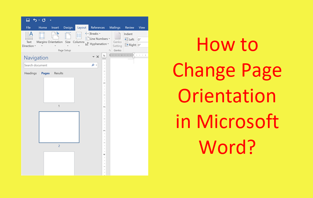This screenshot has width=313, height=198.
Task: Click the Undo icon
Action: (x=35, y=20)
